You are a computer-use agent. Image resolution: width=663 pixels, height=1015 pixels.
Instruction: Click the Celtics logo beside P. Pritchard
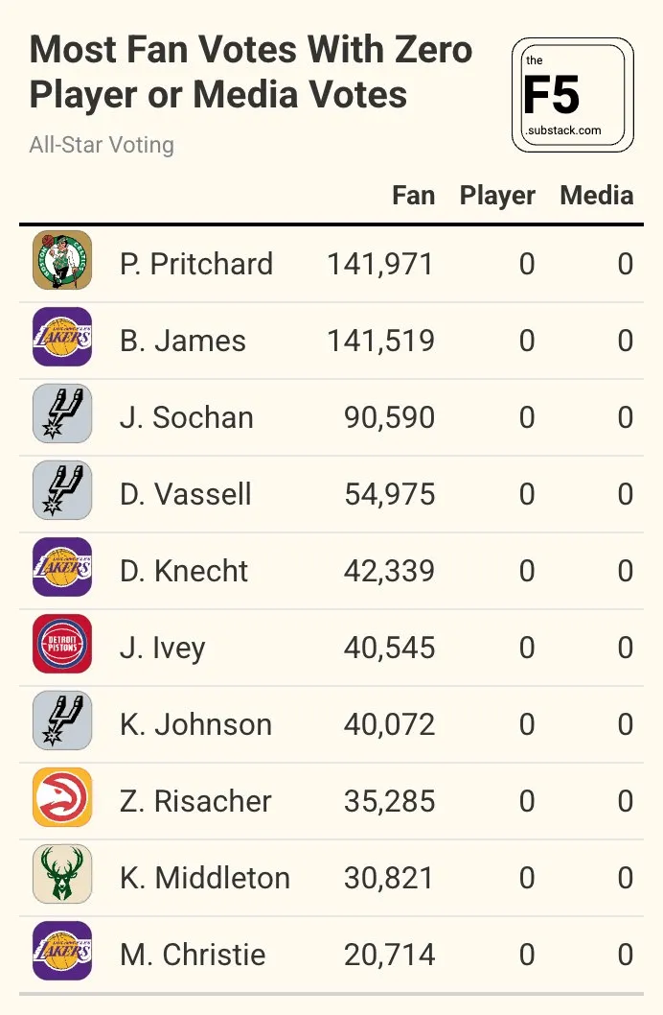tap(62, 260)
